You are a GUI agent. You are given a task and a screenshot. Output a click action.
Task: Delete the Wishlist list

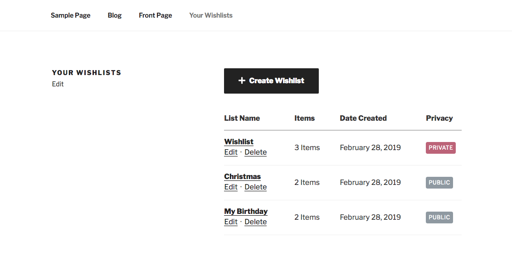255,152
